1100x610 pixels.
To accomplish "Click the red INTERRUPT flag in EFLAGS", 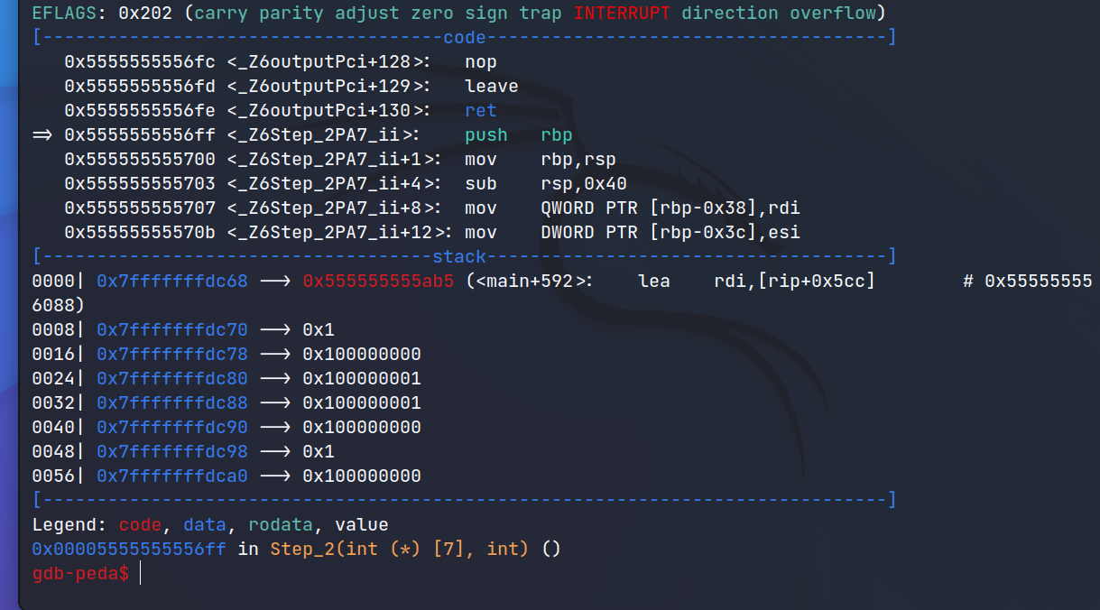I will click(623, 14).
